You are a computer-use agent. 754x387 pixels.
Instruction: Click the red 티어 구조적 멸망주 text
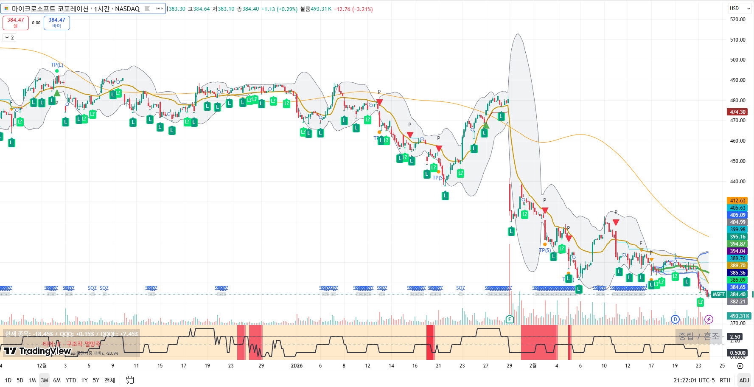coord(72,344)
